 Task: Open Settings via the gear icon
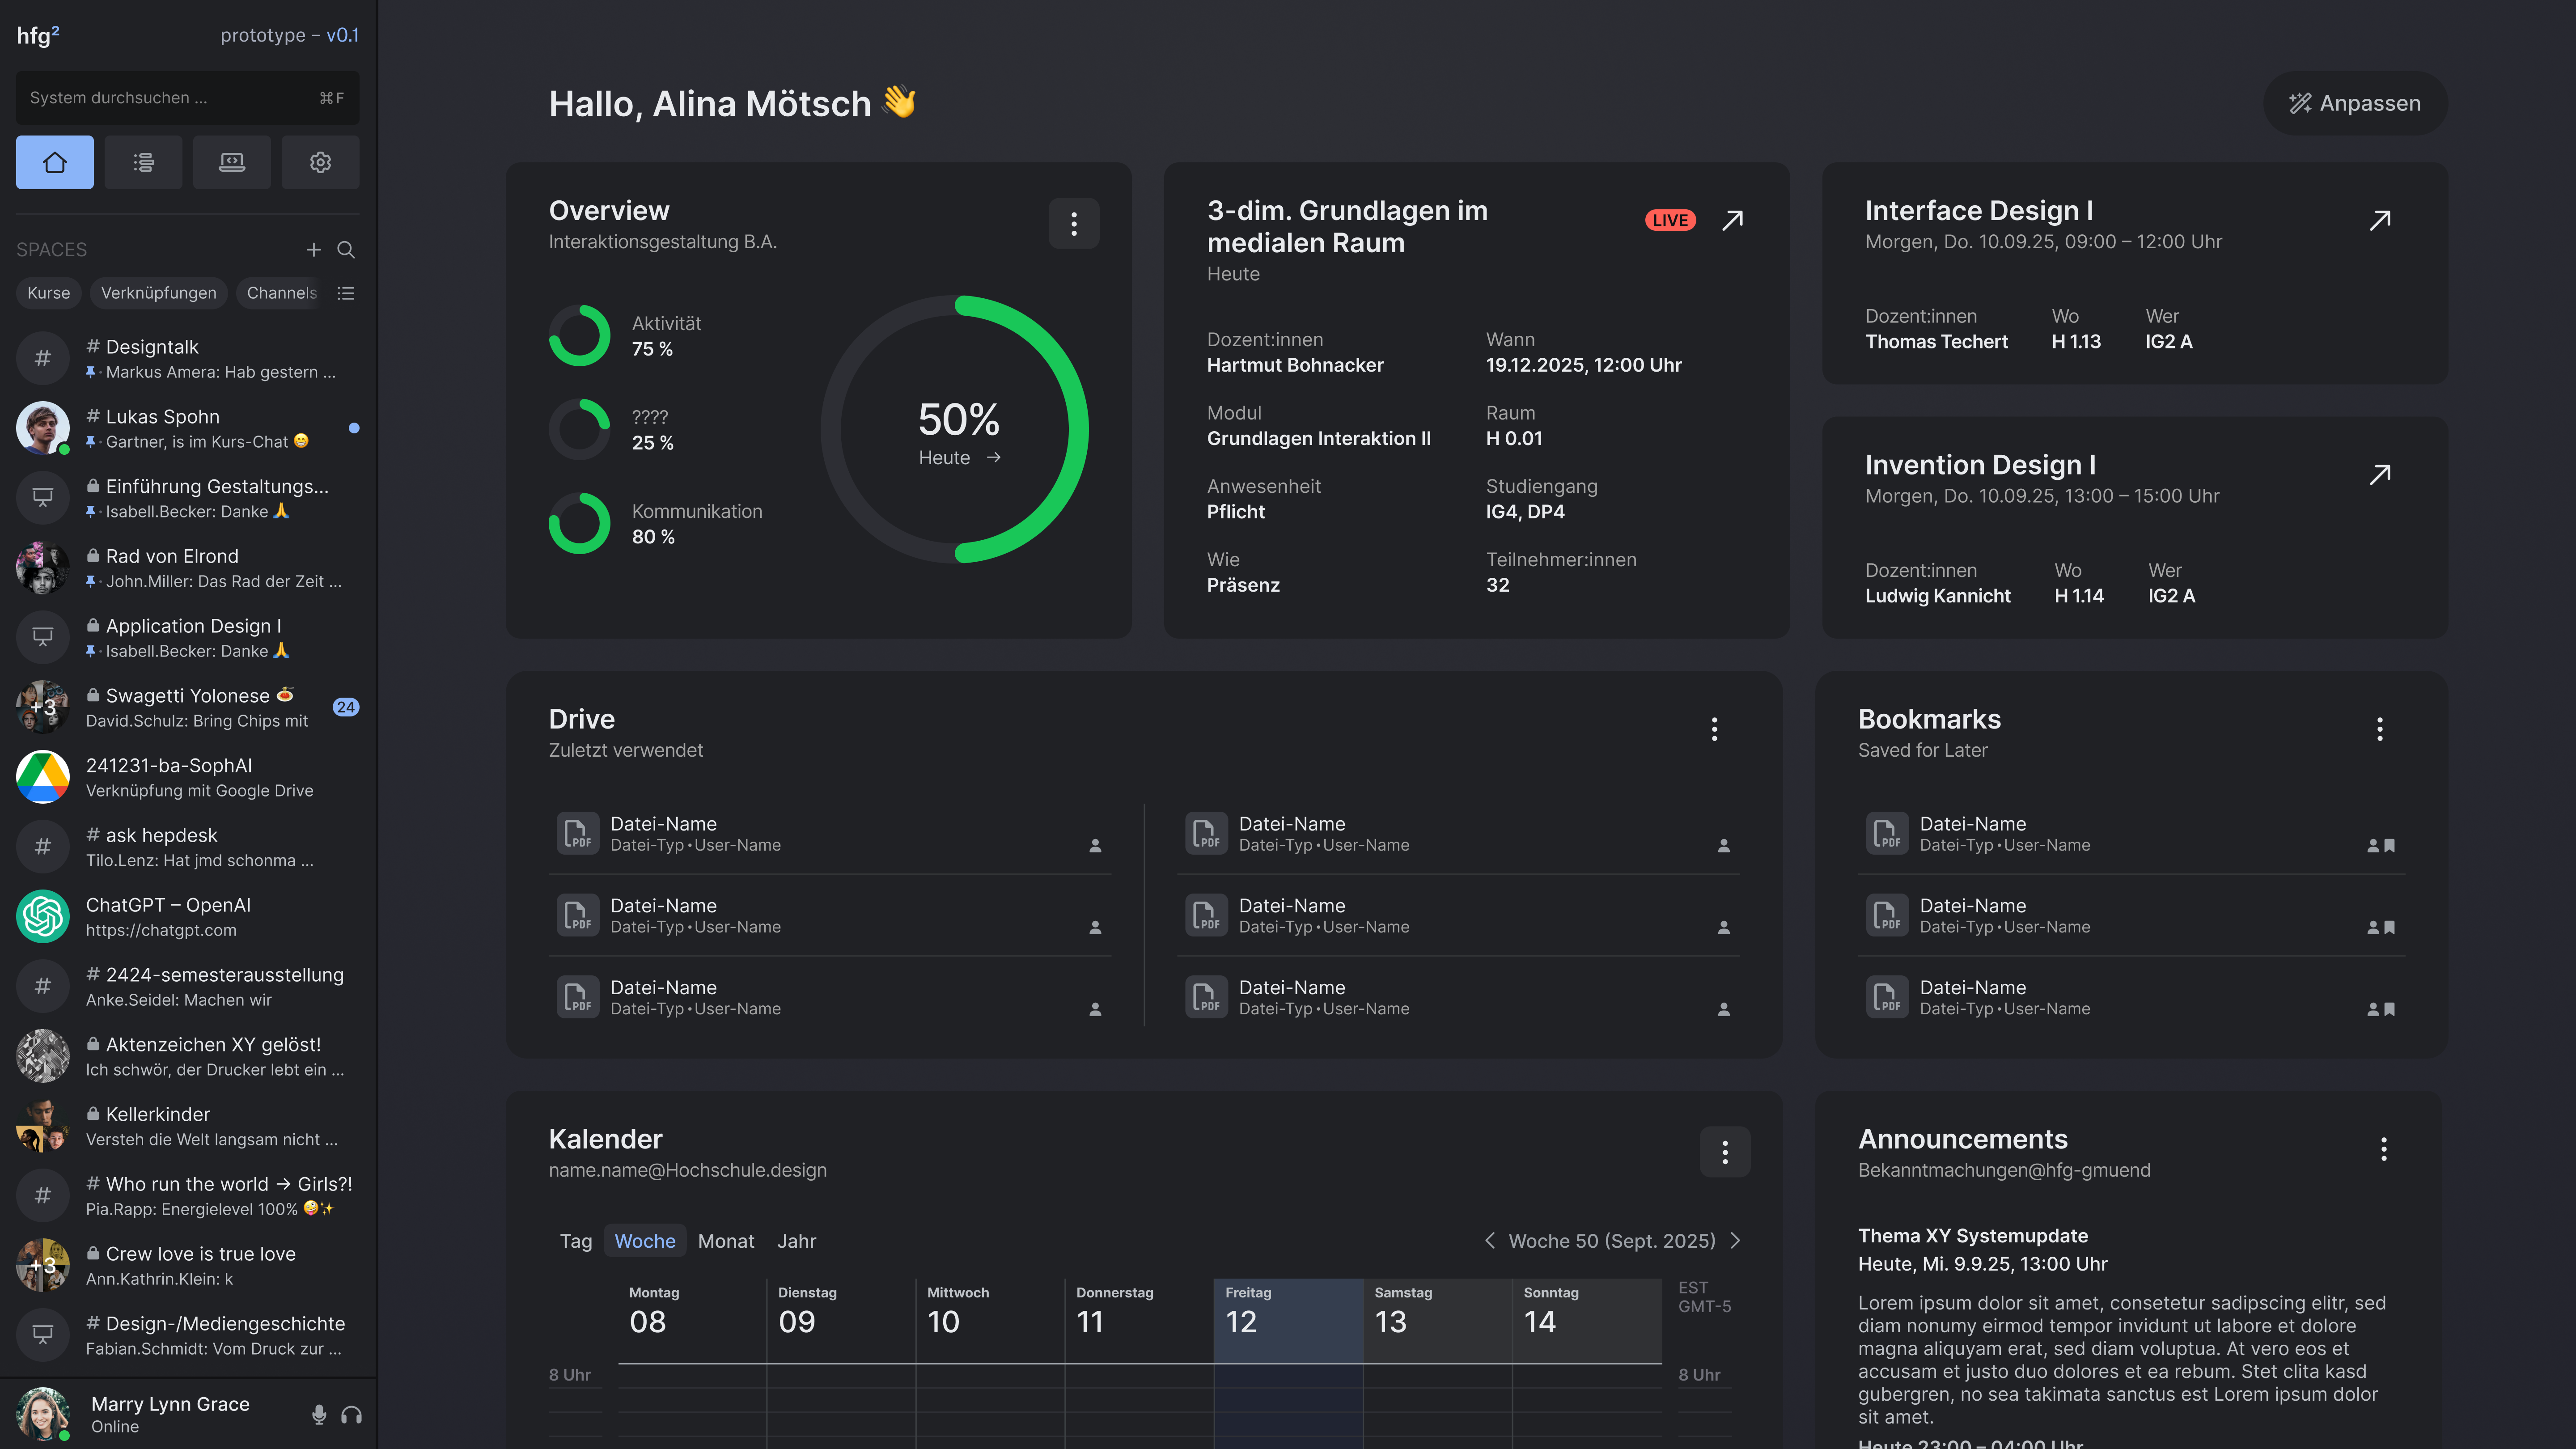tap(320, 161)
